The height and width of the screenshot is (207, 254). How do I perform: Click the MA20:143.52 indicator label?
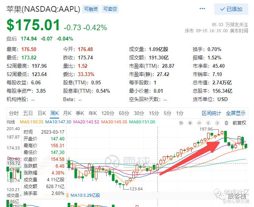pyautogui.click(x=86, y=122)
